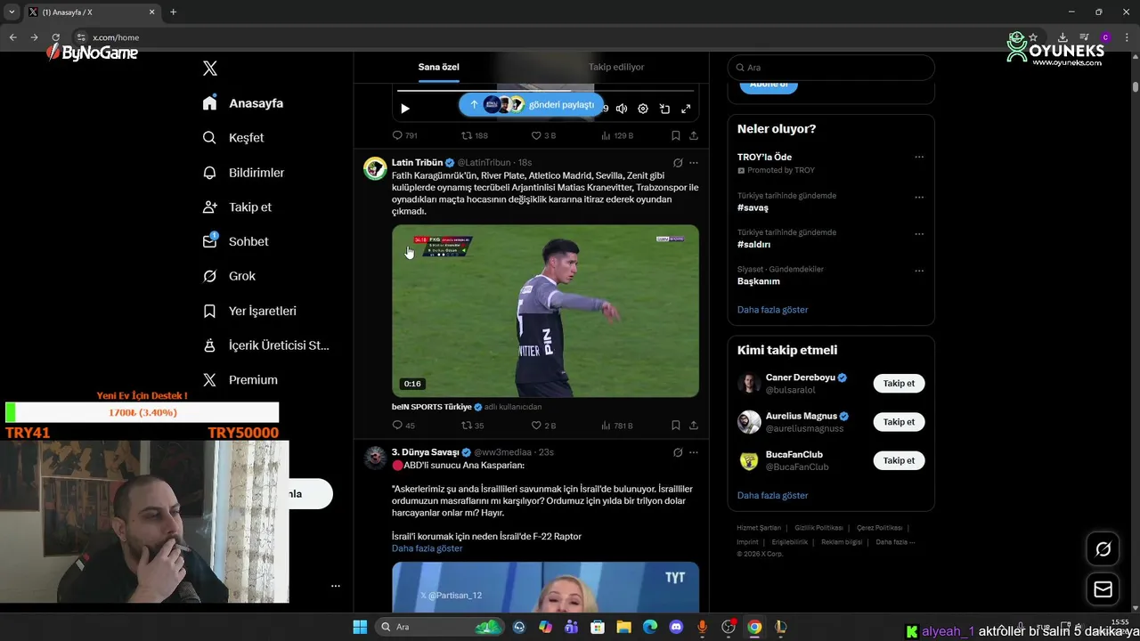Open more options on 3. Dünya Savaşı post
The image size is (1140, 641).
click(x=694, y=452)
